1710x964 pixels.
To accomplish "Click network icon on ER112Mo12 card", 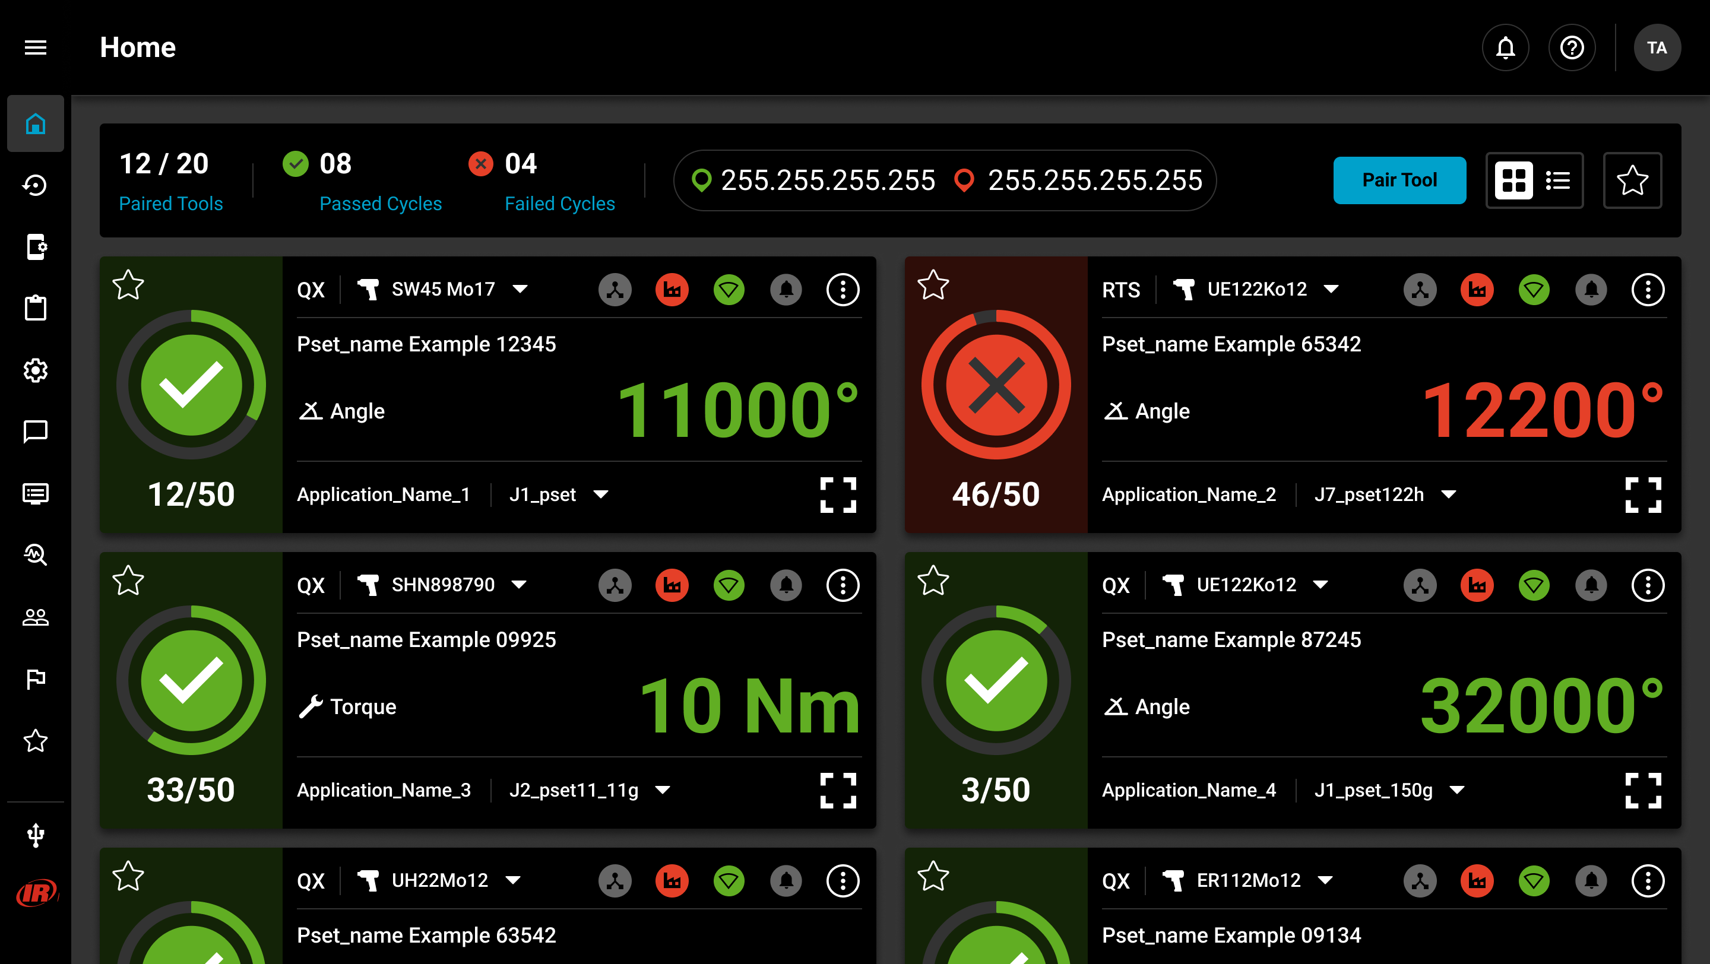I will [1420, 881].
